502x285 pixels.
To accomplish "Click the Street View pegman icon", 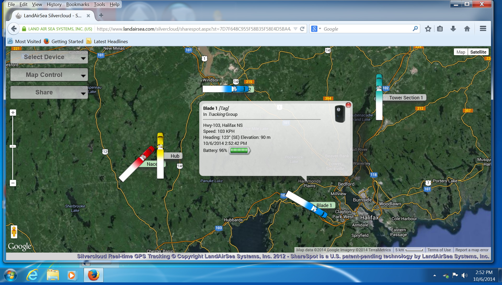I will [14, 232].
